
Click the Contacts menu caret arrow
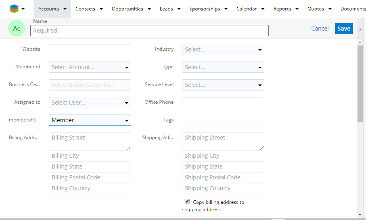tap(101, 9)
